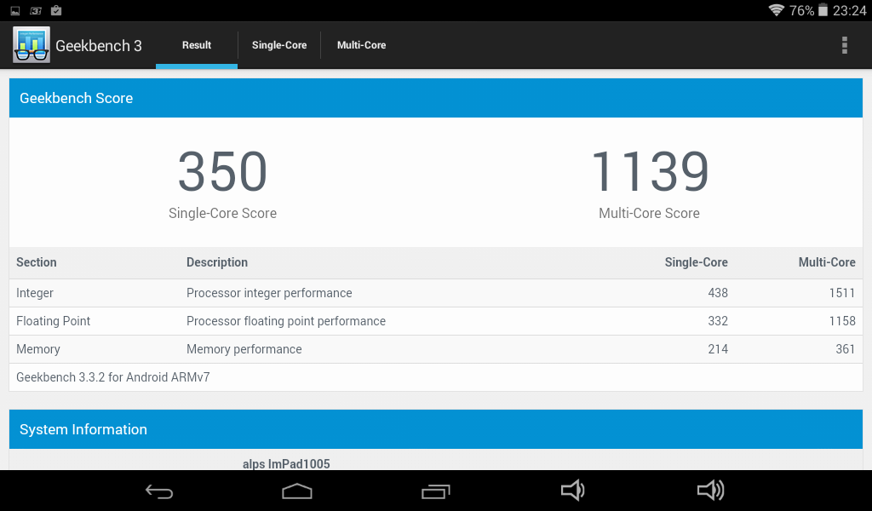Tap the Multi-Core column header
This screenshot has width=872, height=511.
pos(827,262)
